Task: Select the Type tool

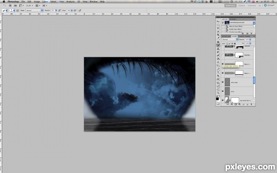Action: pyautogui.click(x=218, y=72)
